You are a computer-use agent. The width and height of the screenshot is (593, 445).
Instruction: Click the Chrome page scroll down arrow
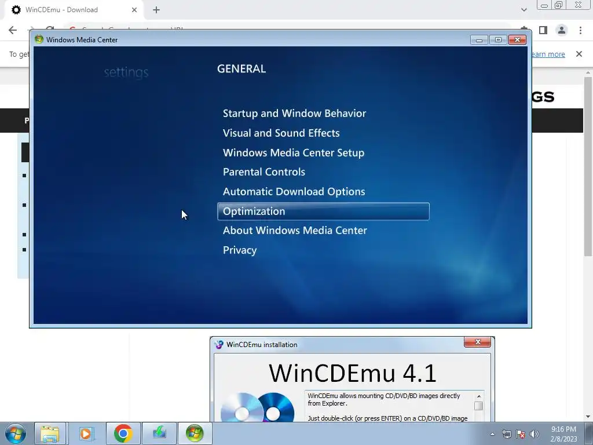(x=588, y=417)
